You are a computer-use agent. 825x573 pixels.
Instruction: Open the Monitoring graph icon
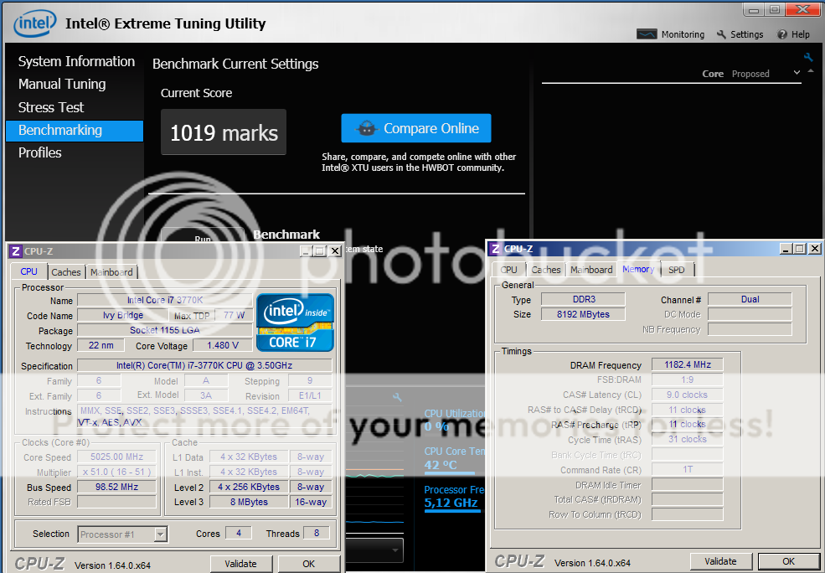pos(647,34)
